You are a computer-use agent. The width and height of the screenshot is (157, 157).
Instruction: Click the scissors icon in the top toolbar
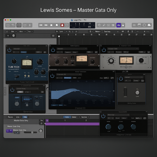coord(30,25)
